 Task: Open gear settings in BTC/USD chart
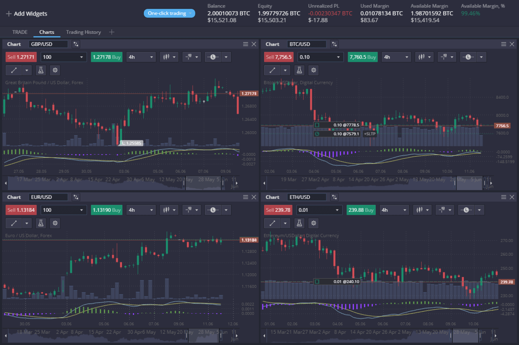(x=313, y=70)
